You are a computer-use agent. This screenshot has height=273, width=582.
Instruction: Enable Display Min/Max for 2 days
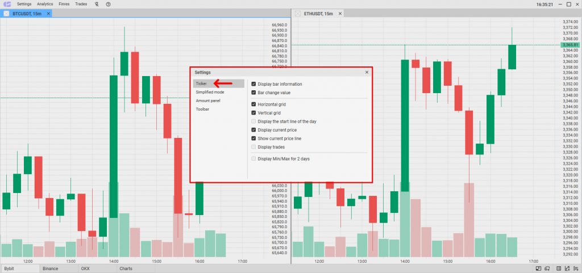(253, 158)
